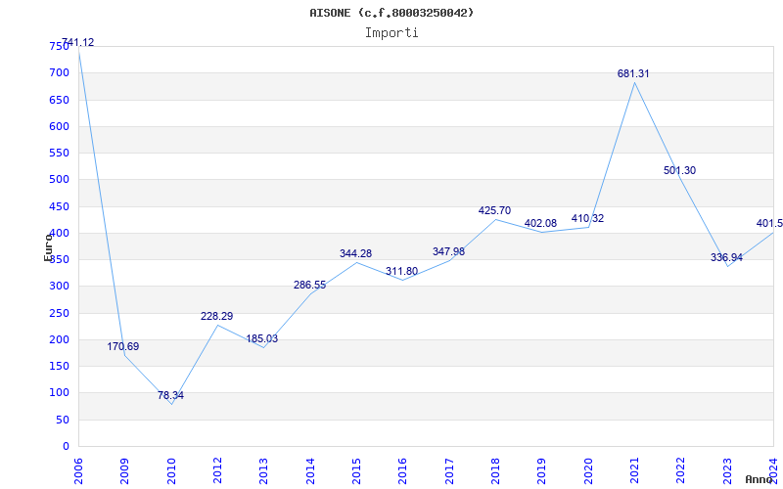This screenshot has height=489, width=783.
Task: Select the 501.30 data label
Action: [679, 170]
